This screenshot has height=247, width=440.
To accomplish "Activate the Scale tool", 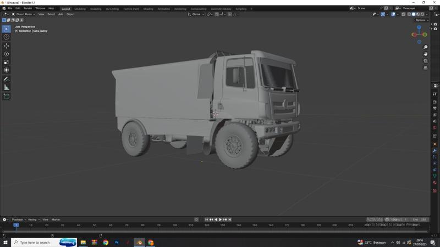I will 7,62.
